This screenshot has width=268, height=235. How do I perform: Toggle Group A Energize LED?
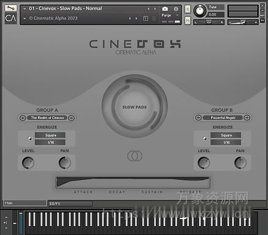(x=30, y=139)
